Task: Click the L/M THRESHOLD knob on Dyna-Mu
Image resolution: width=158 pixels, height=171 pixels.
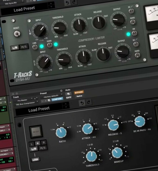Action: click(60, 28)
